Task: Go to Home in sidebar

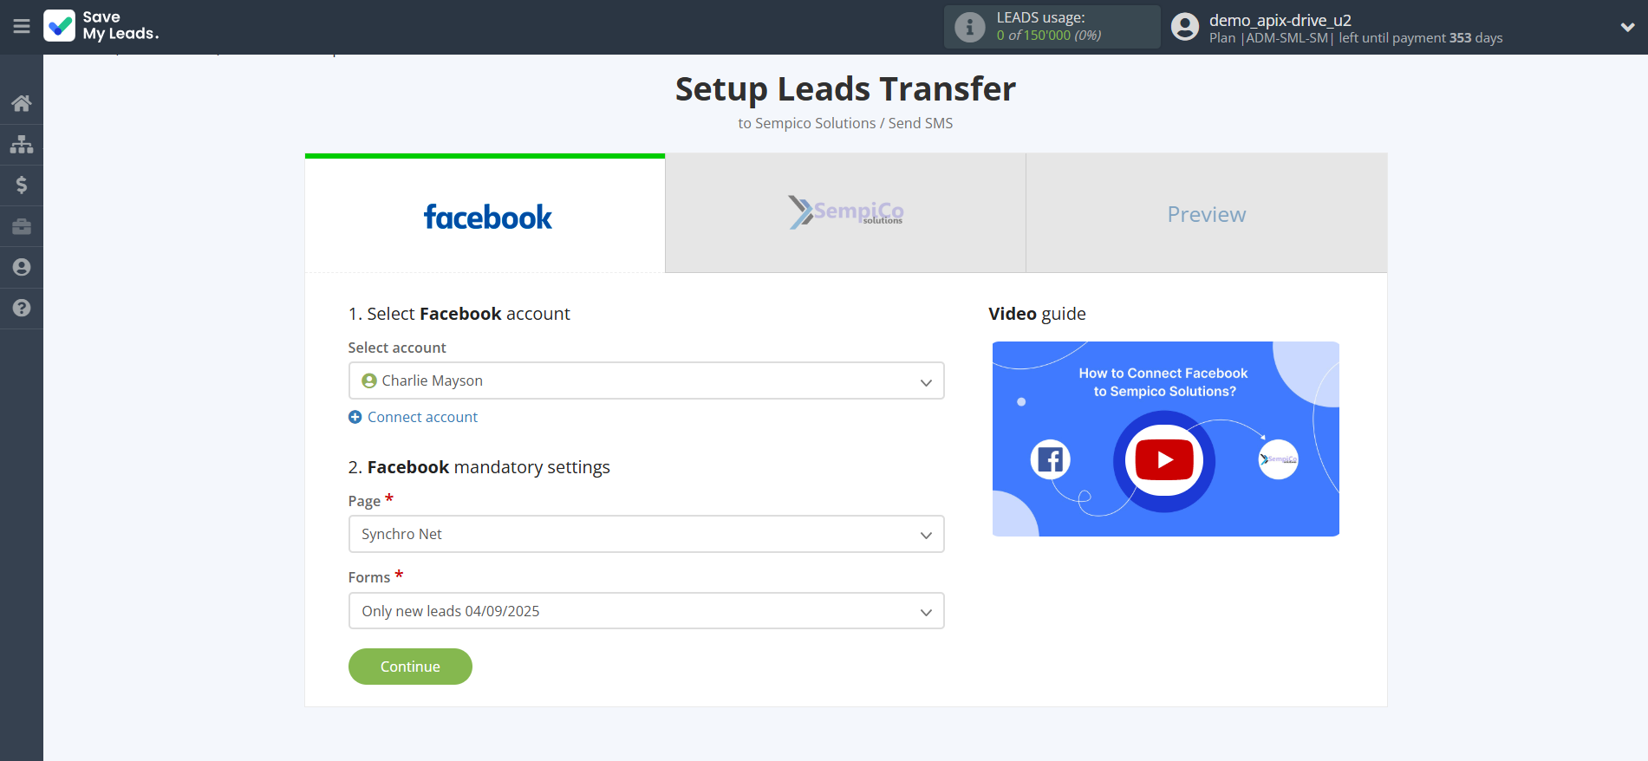Action: (22, 103)
